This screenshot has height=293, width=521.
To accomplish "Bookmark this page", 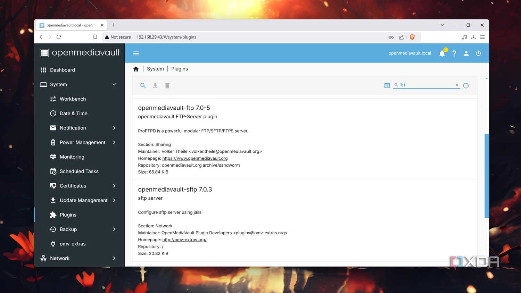I will pyautogui.click(x=95, y=37).
